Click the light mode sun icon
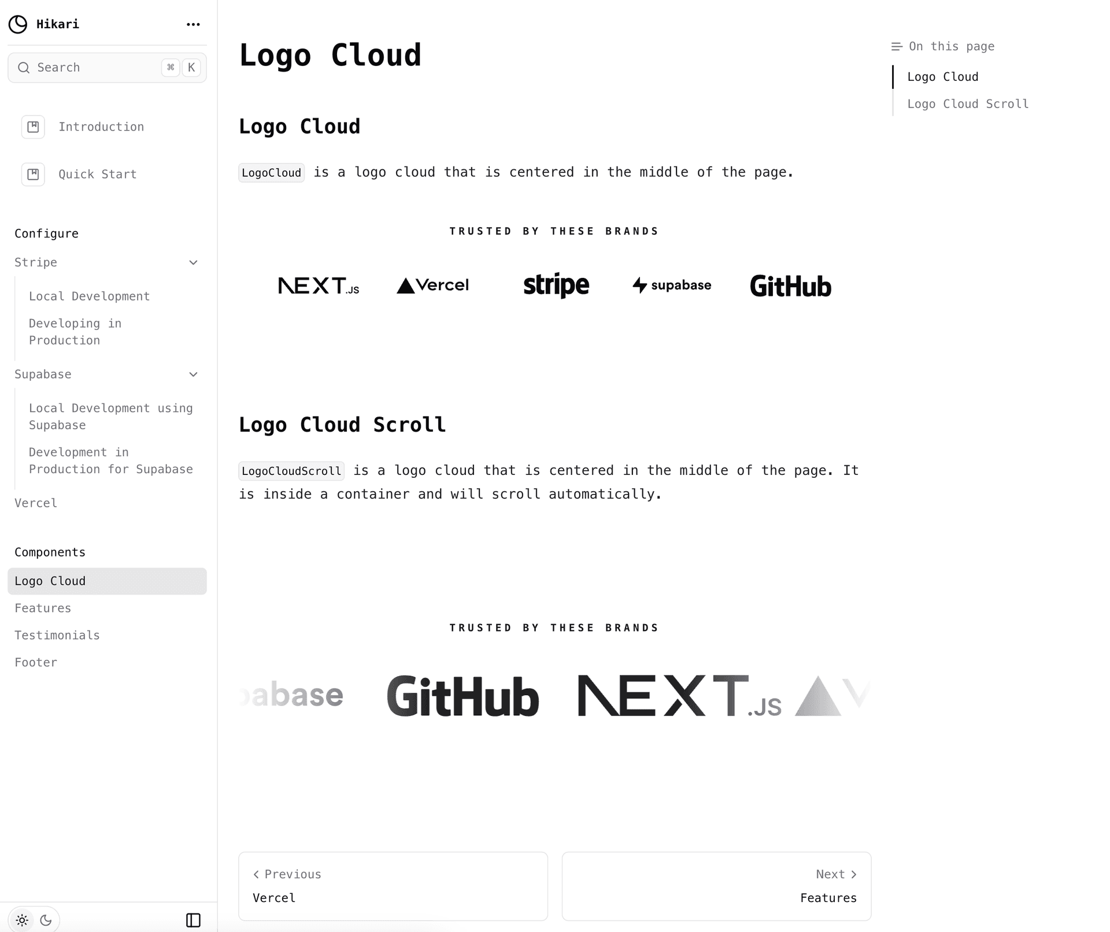1110x932 pixels. [x=22, y=919]
